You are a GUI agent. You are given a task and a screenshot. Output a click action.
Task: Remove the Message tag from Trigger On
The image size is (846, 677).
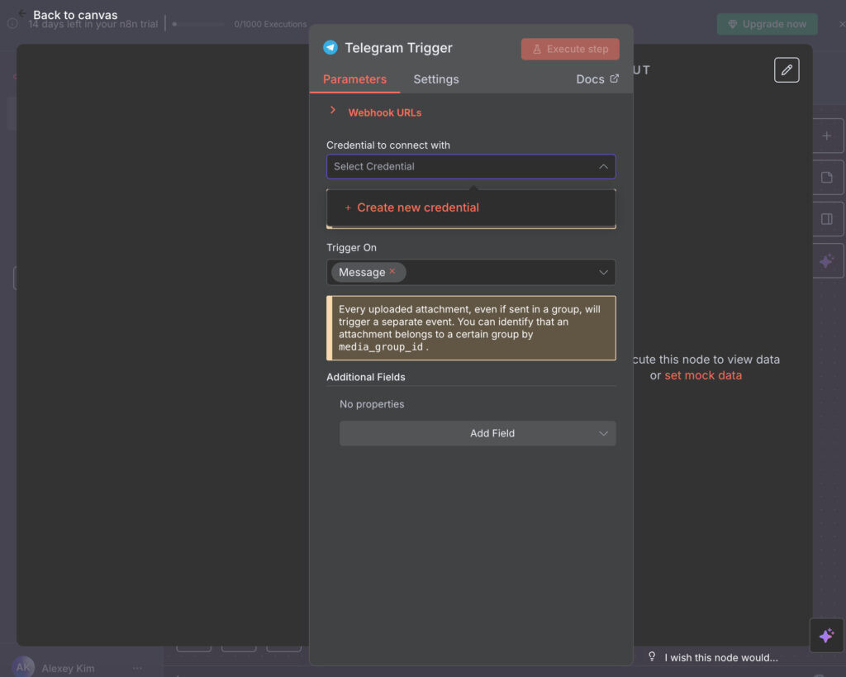[392, 271]
